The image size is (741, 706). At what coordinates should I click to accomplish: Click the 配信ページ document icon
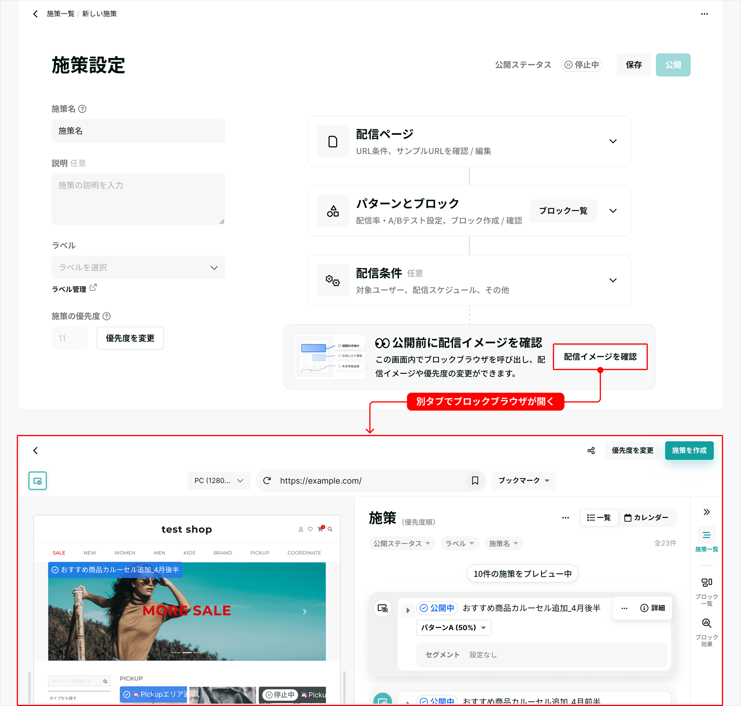click(x=333, y=142)
